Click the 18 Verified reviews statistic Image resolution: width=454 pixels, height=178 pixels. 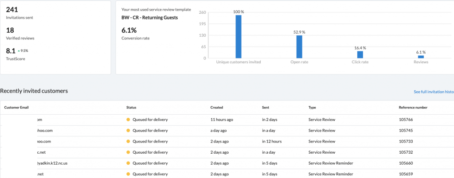coord(11,30)
